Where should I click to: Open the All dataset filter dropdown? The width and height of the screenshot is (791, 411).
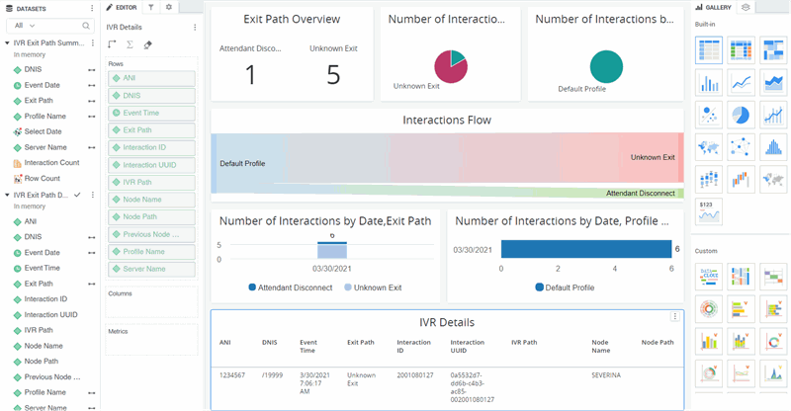(x=26, y=26)
